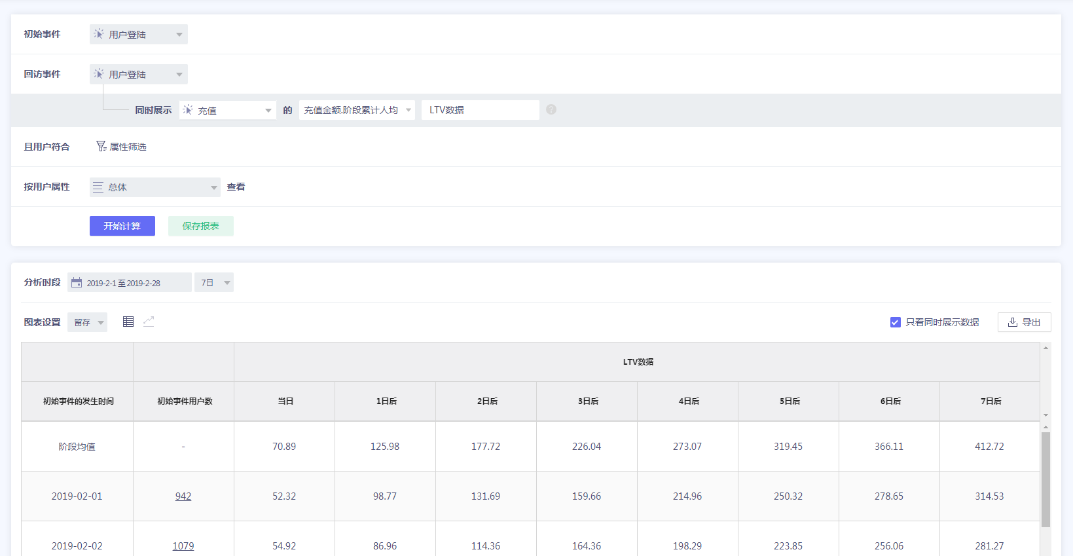Viewport: 1073px width, 556px height.
Task: Expand the 留存 chart setting dropdown
Action: click(x=88, y=322)
